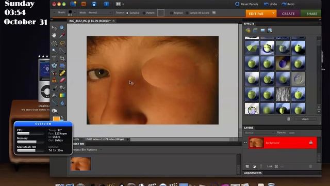Screen dimensions: 330x186
Task: Show Photo Effects in Effects panel
Action: click(x=262, y=30)
